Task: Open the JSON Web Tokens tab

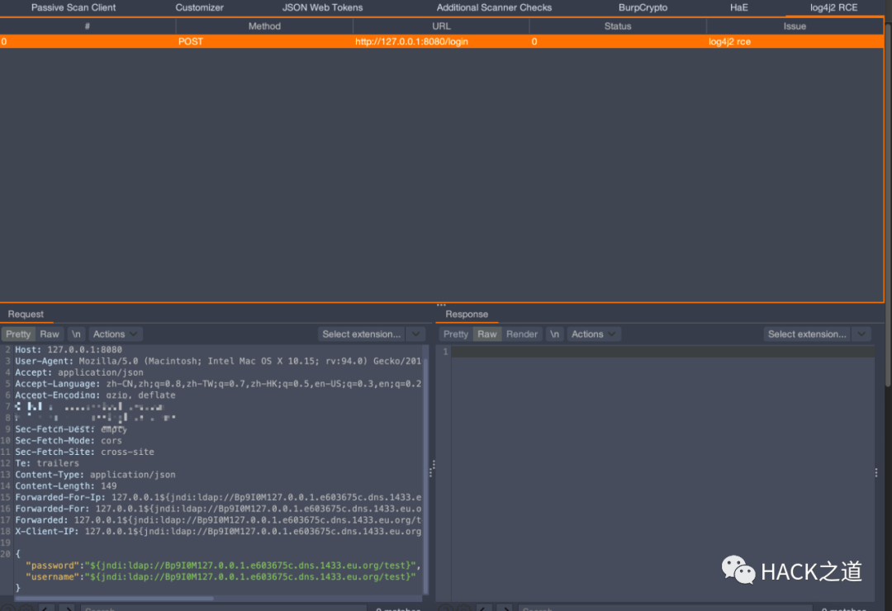Action: coord(323,7)
